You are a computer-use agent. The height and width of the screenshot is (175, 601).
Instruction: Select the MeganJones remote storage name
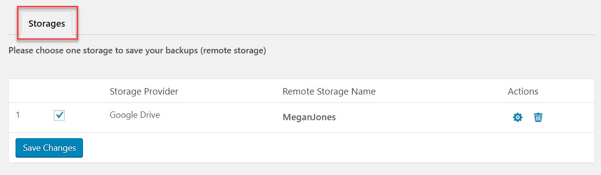(x=309, y=117)
